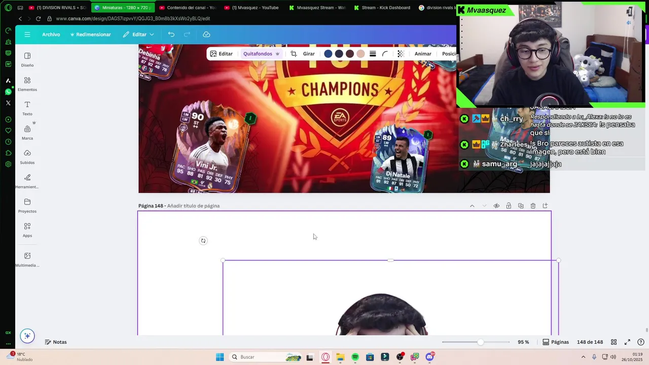The width and height of the screenshot is (649, 365).
Task: Lock page 148 with the padlock icon
Action: (x=509, y=206)
